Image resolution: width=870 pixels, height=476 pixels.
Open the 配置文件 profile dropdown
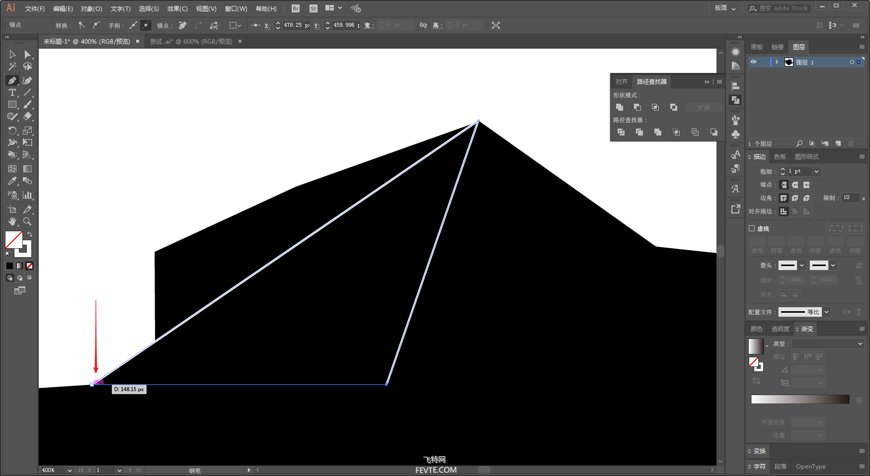click(827, 312)
